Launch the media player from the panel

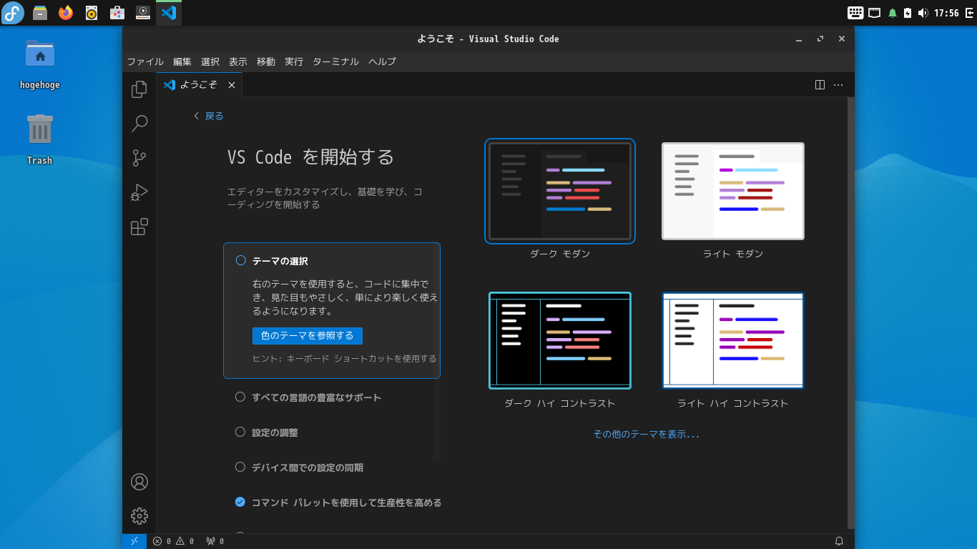point(143,13)
